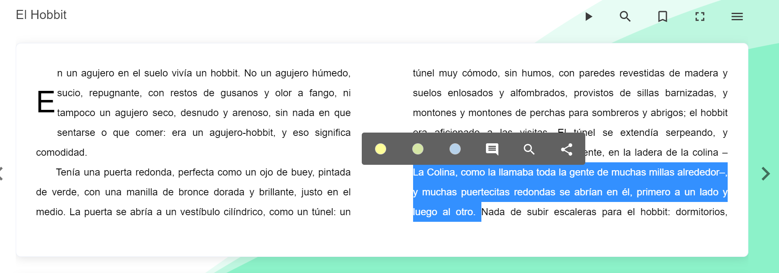779x273 pixels.
Task: Add a note to the selected text
Action: click(x=492, y=149)
